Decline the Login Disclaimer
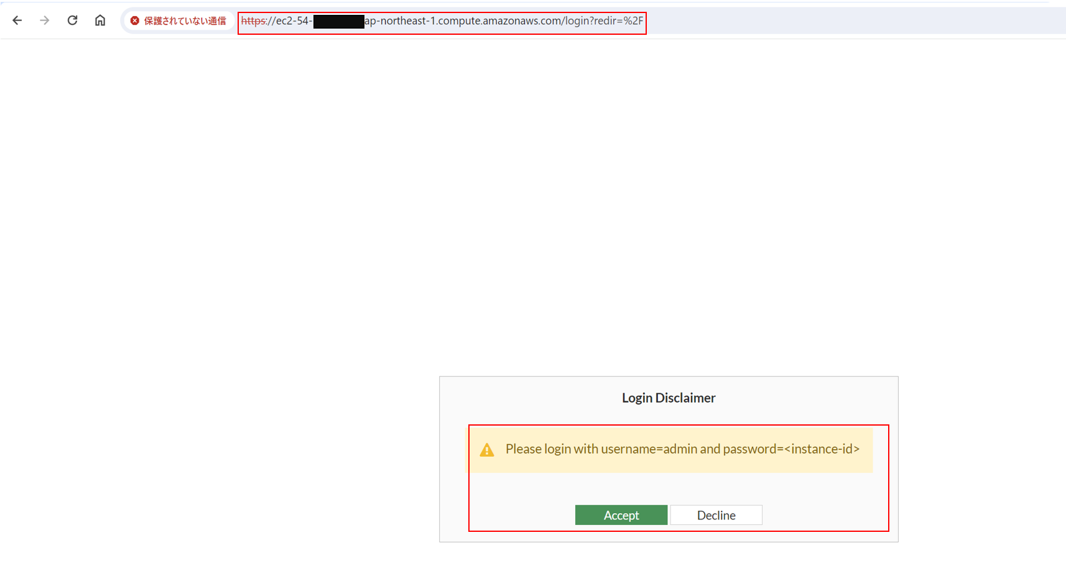Image resolution: width=1066 pixels, height=571 pixels. point(716,515)
